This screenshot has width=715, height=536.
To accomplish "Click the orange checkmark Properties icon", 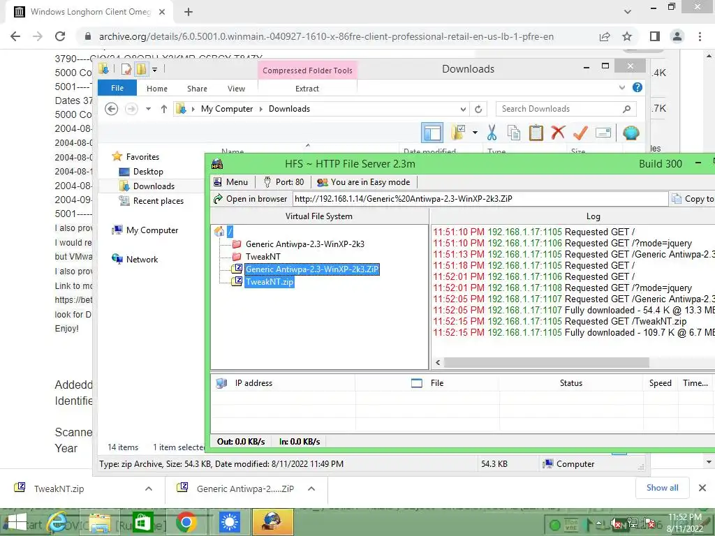I will pos(580,133).
